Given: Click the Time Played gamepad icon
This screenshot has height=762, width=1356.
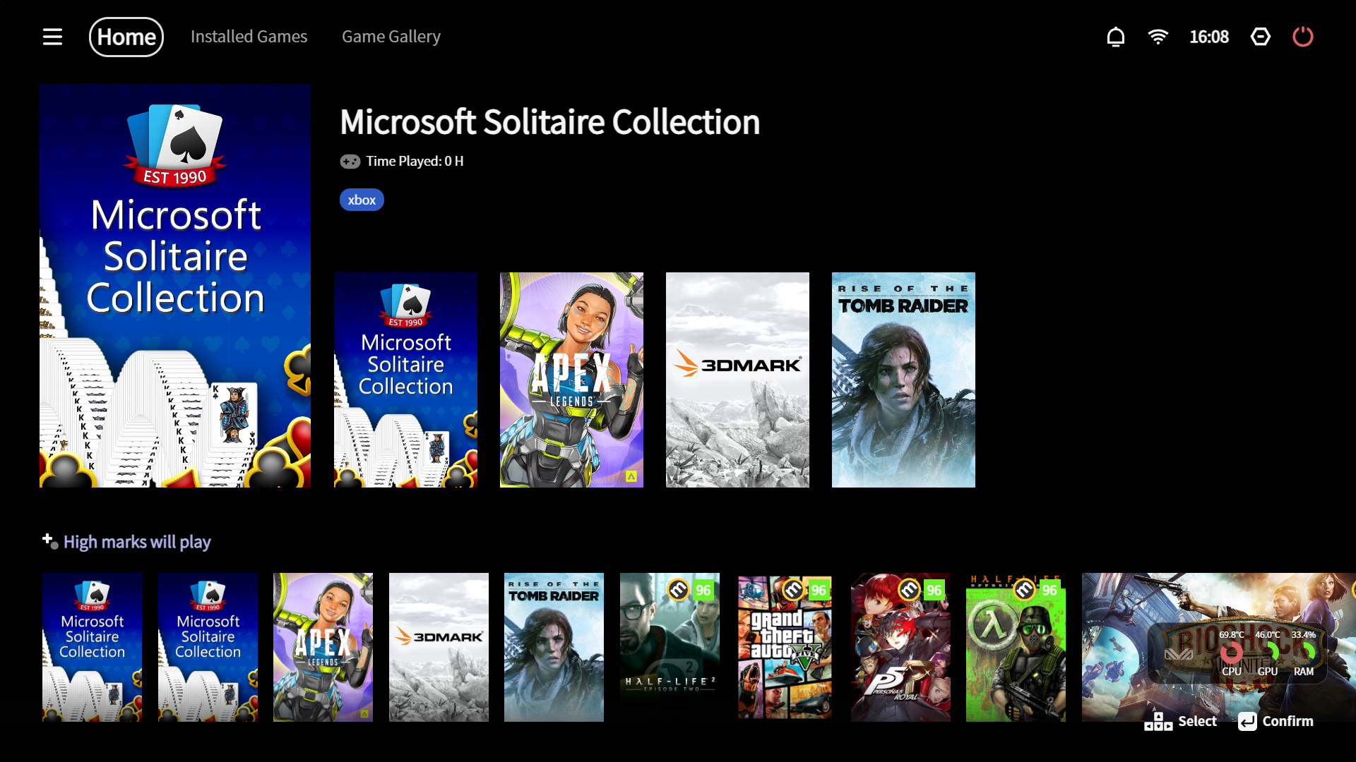Looking at the screenshot, I should pyautogui.click(x=350, y=162).
